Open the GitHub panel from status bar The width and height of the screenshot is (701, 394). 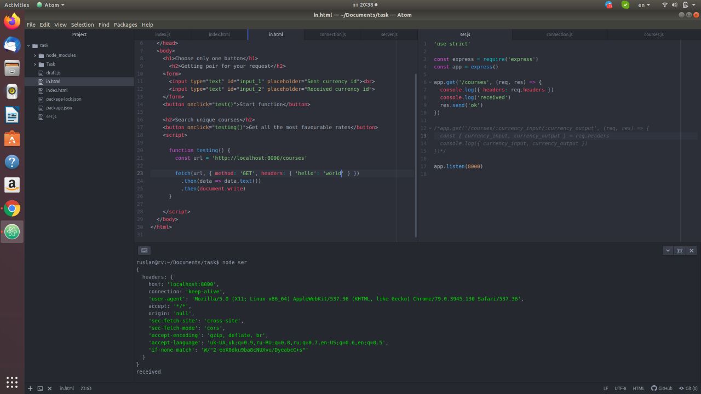pos(662,389)
